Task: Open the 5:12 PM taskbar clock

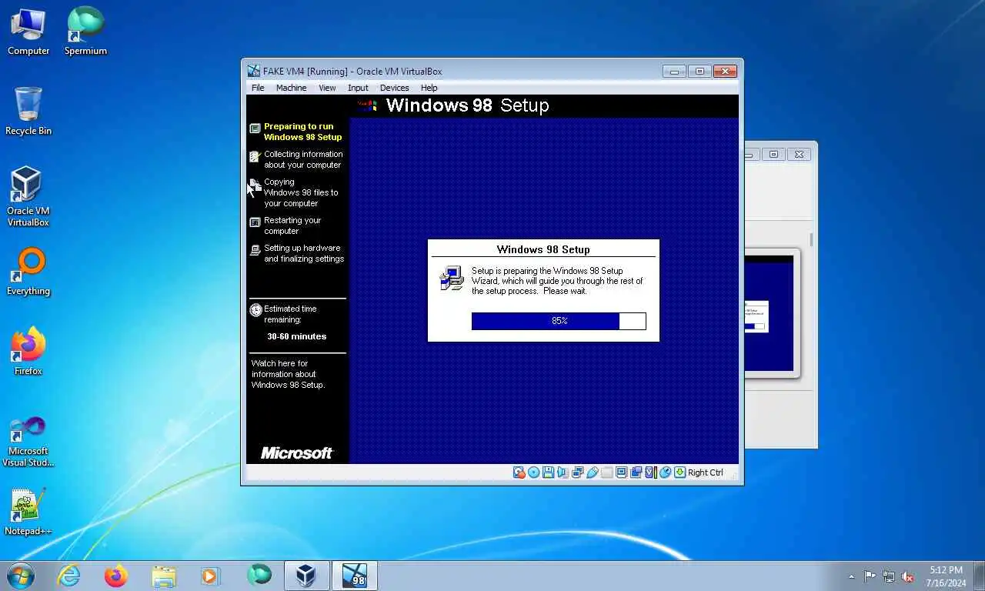Action: click(x=947, y=576)
